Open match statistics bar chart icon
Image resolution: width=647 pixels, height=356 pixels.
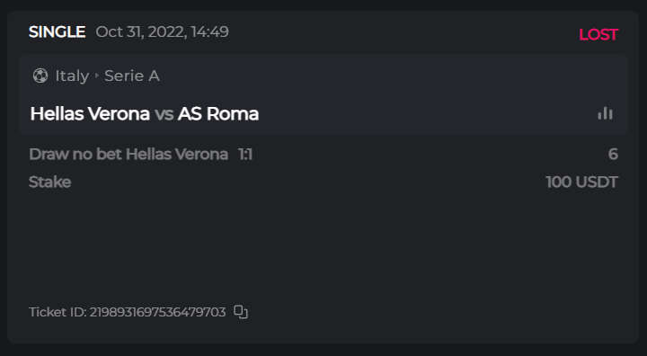tap(605, 113)
